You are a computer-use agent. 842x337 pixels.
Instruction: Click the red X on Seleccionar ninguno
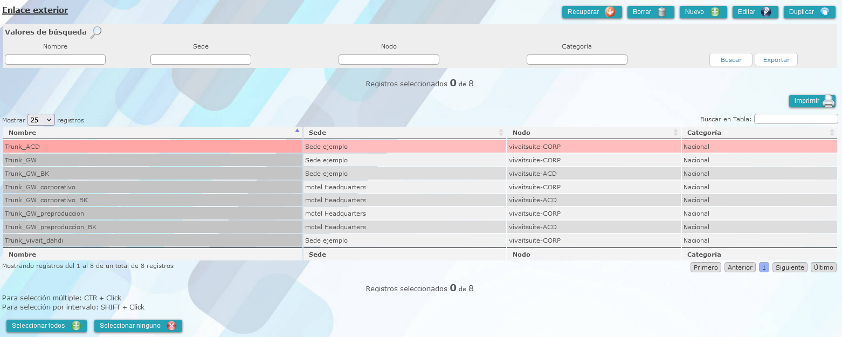pyautogui.click(x=171, y=326)
